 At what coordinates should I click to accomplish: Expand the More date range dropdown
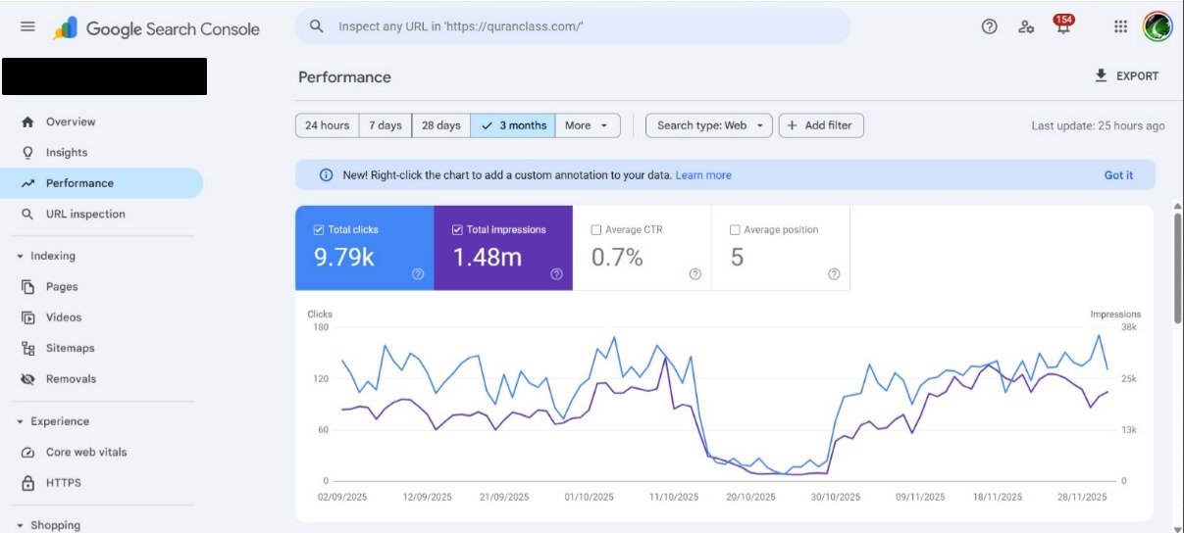pyautogui.click(x=587, y=125)
